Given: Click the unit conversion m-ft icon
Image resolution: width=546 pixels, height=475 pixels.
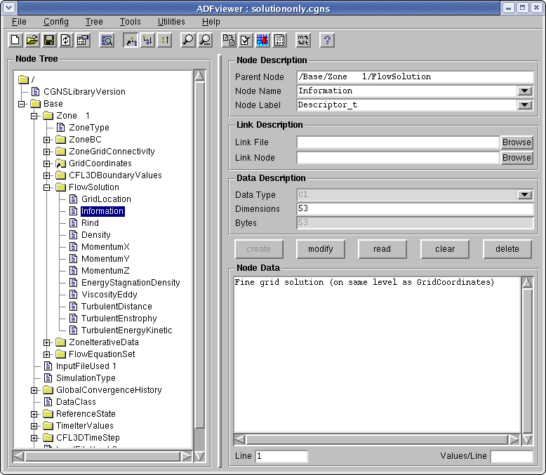Looking at the screenshot, I should pos(303,41).
